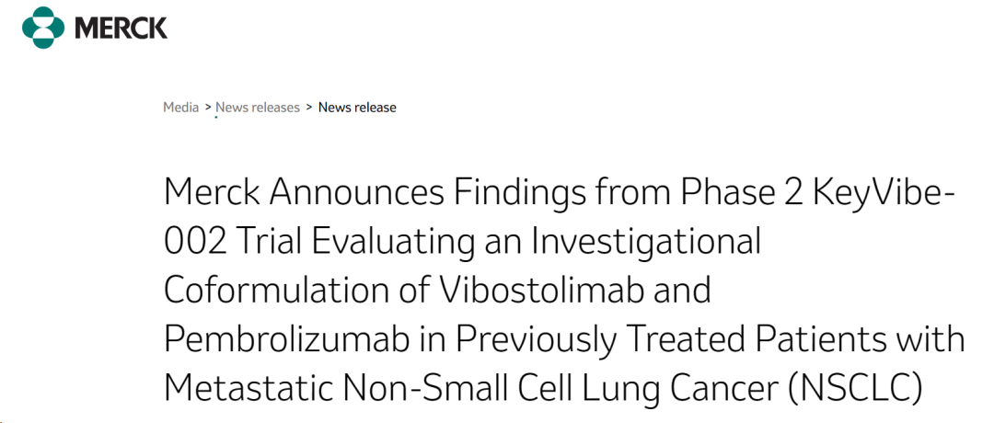Go to News releases breadcrumb link
Screen dimensions: 994x423
(x=258, y=107)
